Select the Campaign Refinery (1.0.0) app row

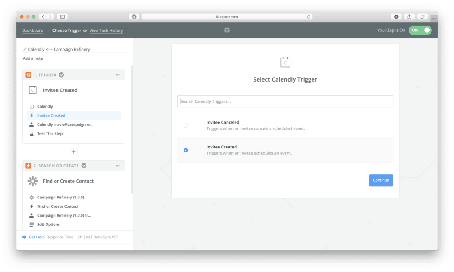(74, 197)
